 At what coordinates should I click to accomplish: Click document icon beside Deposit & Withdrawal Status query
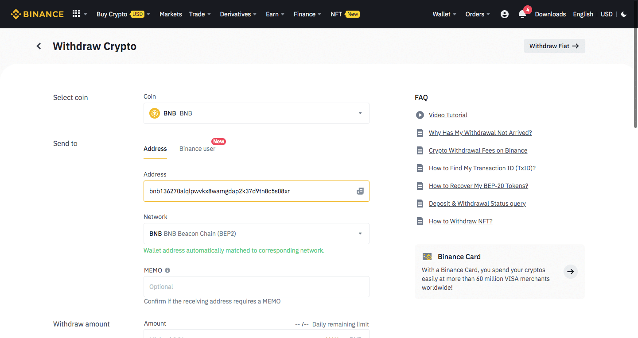[420, 204]
